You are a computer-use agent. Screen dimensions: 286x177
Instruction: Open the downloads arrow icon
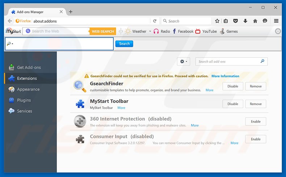click(245, 21)
